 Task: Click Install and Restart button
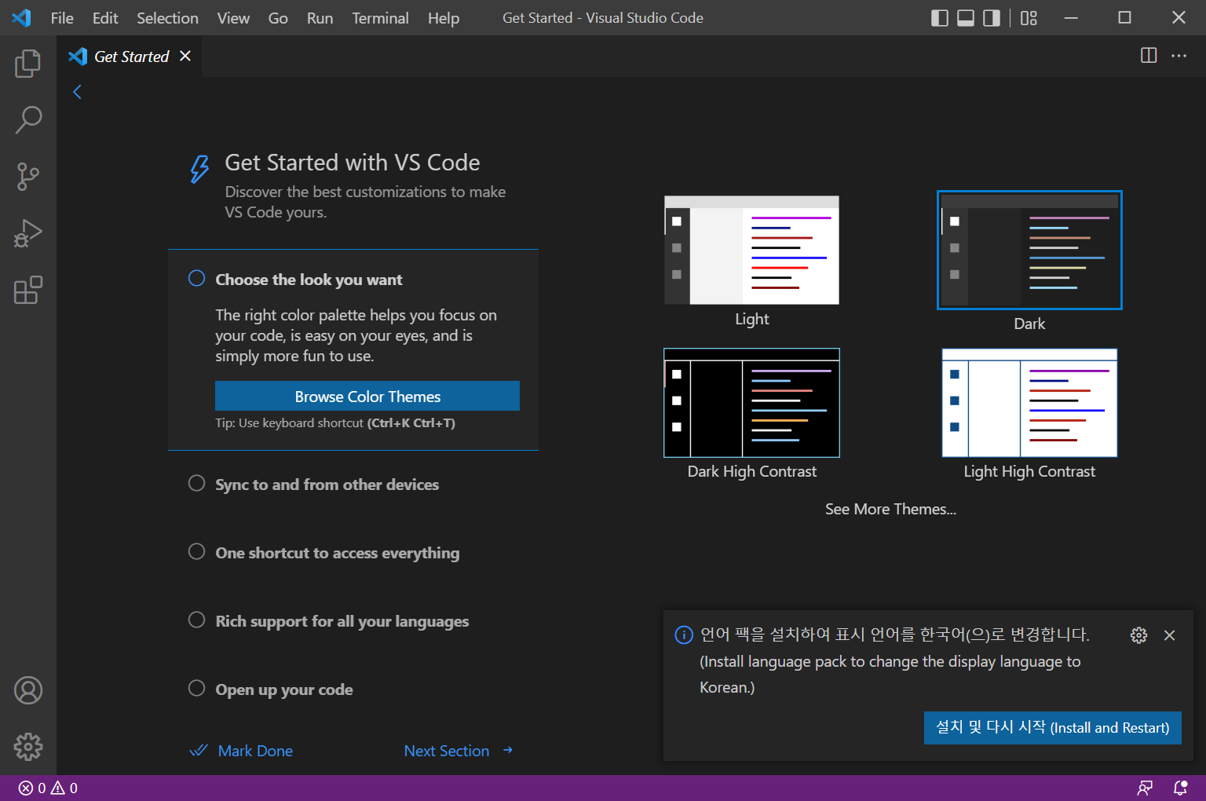[1052, 727]
